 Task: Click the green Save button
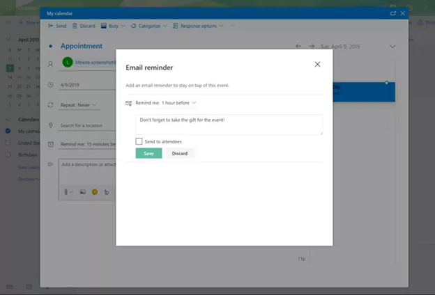(x=148, y=153)
